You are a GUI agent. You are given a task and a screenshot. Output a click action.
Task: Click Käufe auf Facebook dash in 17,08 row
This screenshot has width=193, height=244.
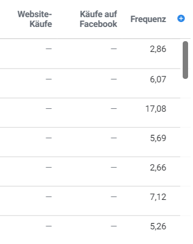coord(114,108)
